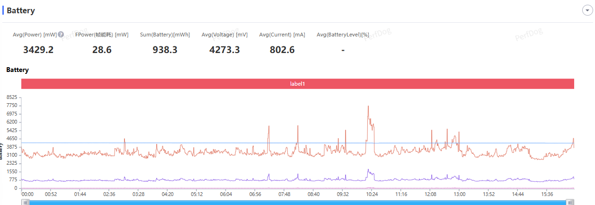Click the 13:00 mark on the time axis
This screenshot has height=205, width=595.
point(459,194)
